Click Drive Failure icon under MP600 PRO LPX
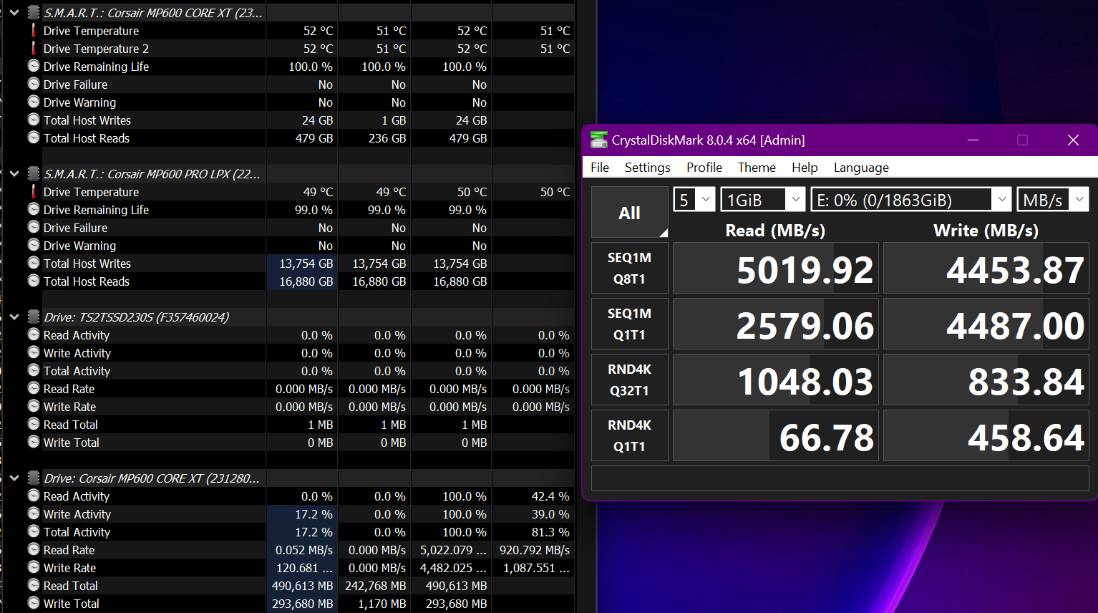Viewport: 1098px width, 613px height. click(x=34, y=227)
